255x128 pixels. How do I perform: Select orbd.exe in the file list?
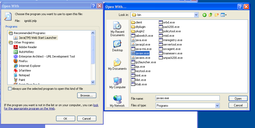point(167,22)
